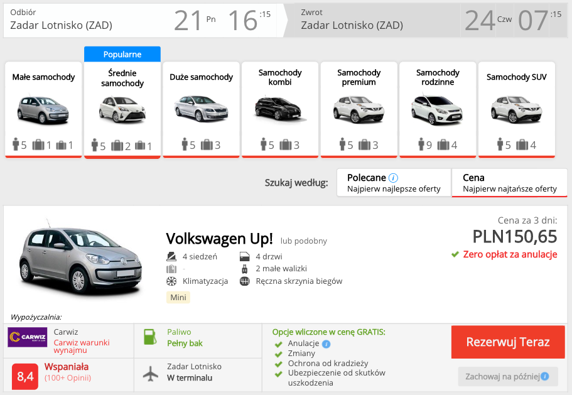Viewport: 572px width, 395px height.
Task: Click Zero opłat za anulacje text
Action: [x=510, y=254]
